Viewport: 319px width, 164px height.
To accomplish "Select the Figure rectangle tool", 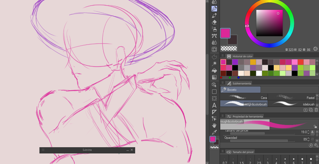I will [x=214, y=92].
